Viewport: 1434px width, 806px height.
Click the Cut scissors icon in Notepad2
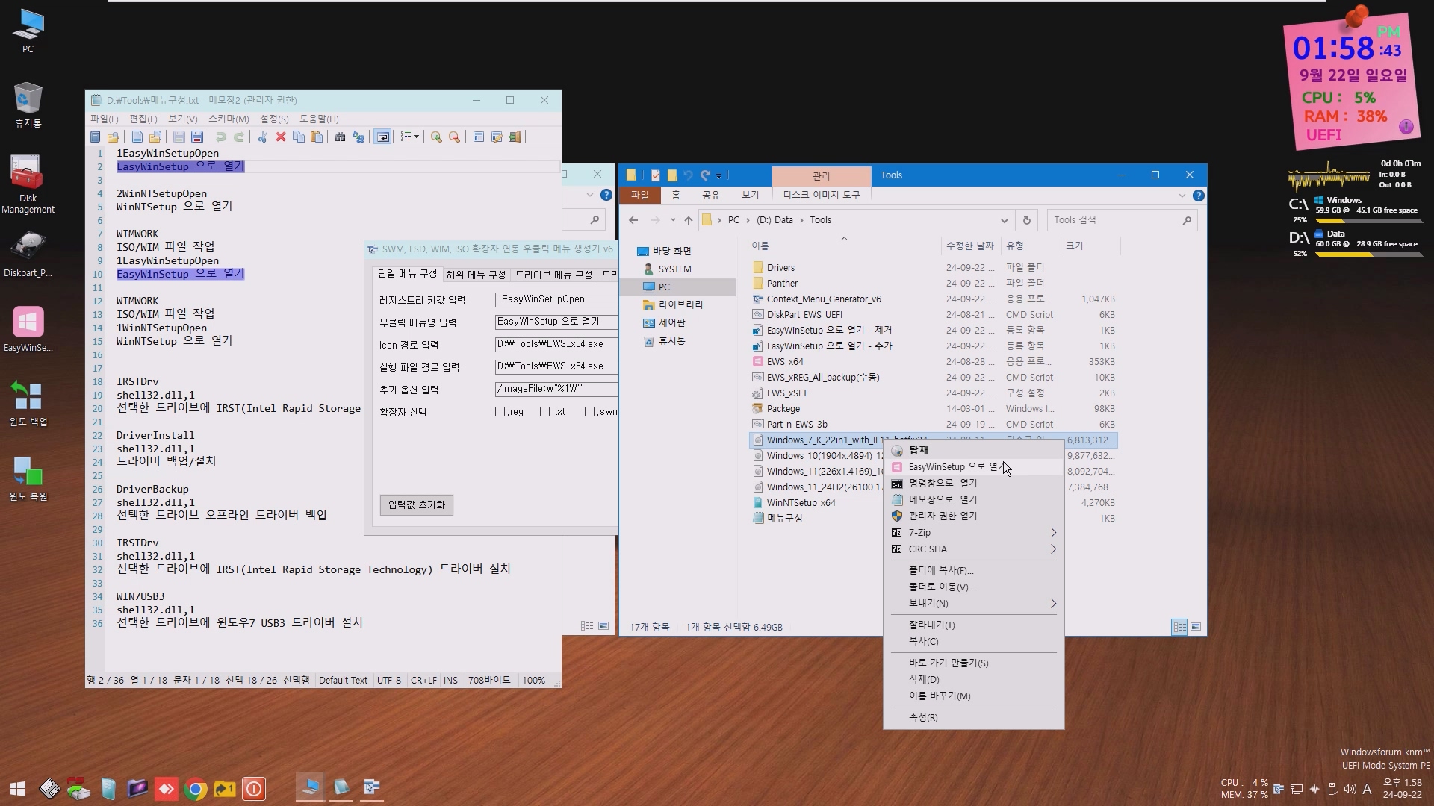pos(263,137)
